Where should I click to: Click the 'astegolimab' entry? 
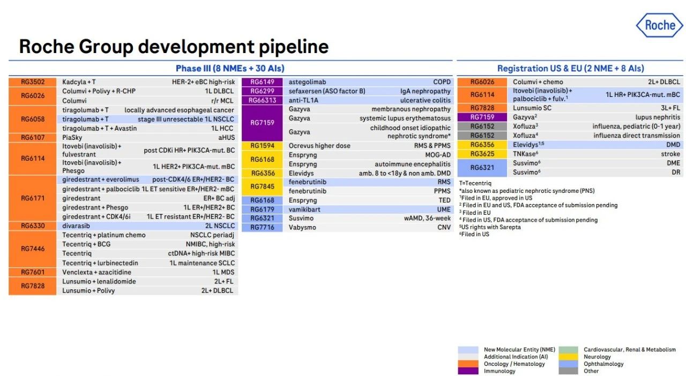click(307, 82)
